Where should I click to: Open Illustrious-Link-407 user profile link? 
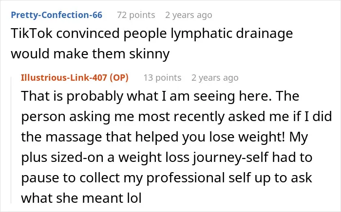point(64,77)
